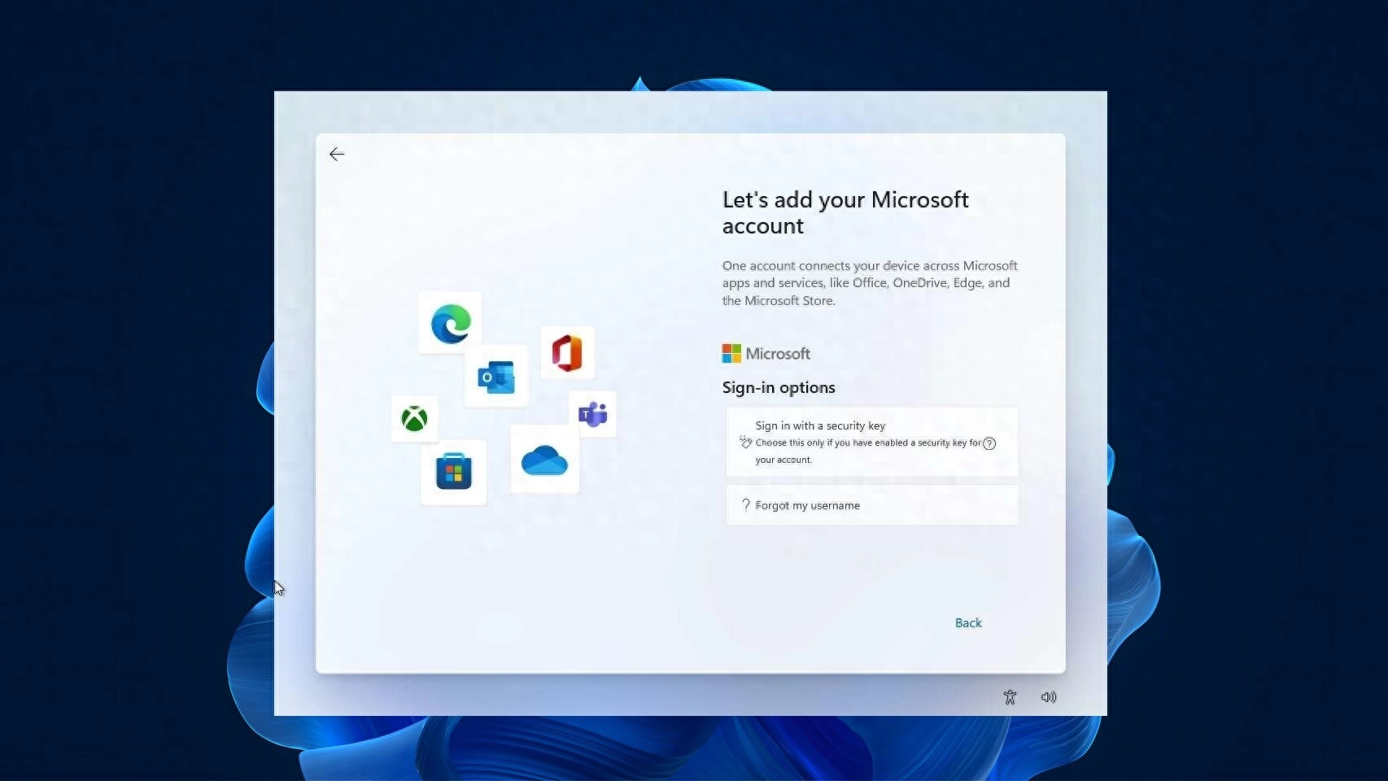
Task: Open accessibility options at bottom right
Action: pyautogui.click(x=1009, y=696)
